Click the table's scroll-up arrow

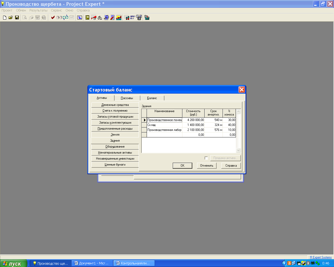click(238, 111)
